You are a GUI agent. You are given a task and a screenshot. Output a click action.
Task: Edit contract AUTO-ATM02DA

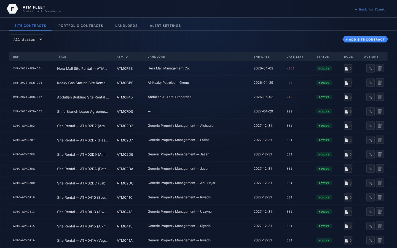(371, 169)
